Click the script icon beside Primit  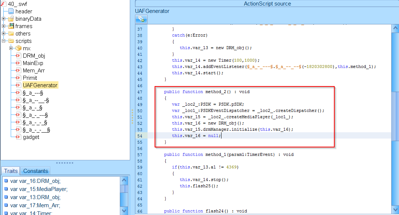pos(18,78)
